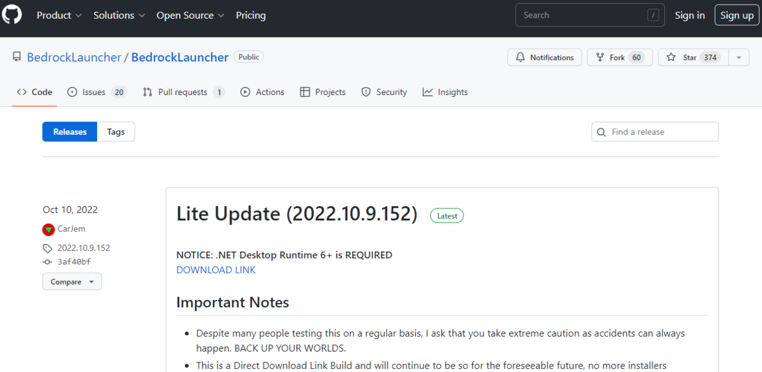Open the Projects tab

pyautogui.click(x=323, y=92)
